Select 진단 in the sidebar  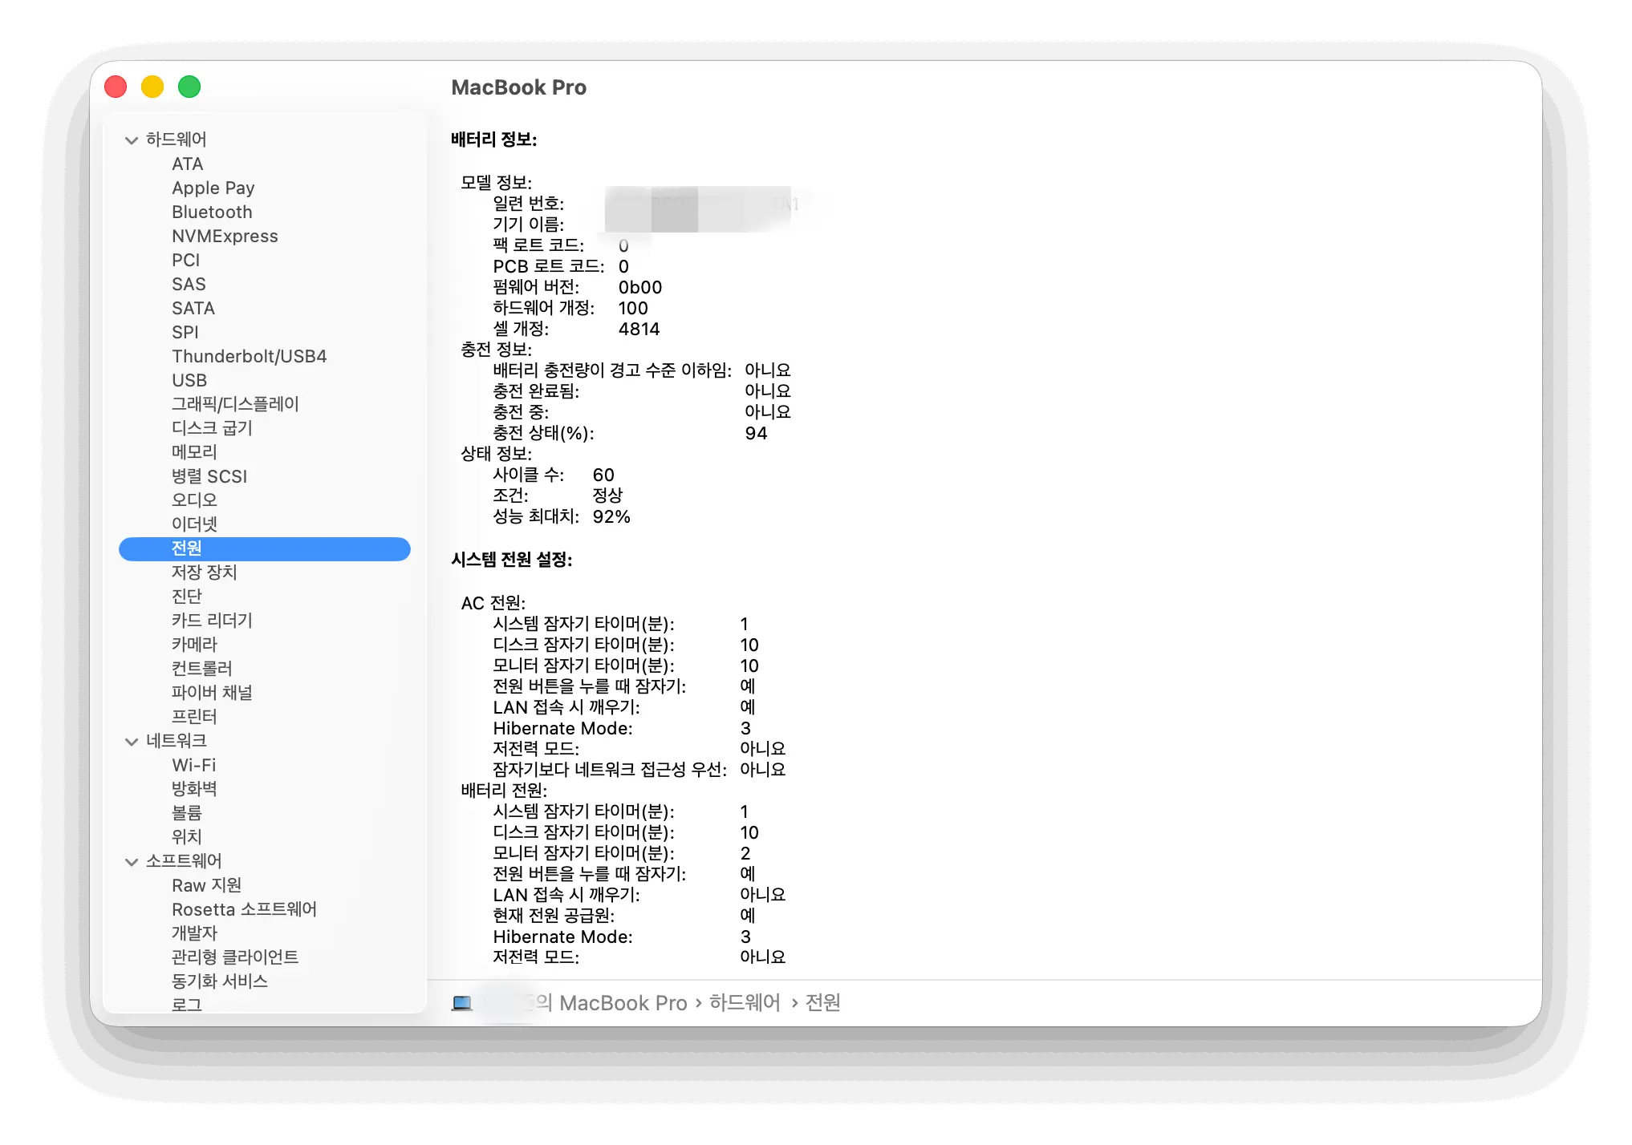187,597
